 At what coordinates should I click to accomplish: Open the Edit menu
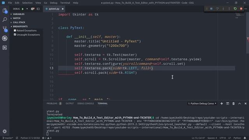click(x=17, y=3)
